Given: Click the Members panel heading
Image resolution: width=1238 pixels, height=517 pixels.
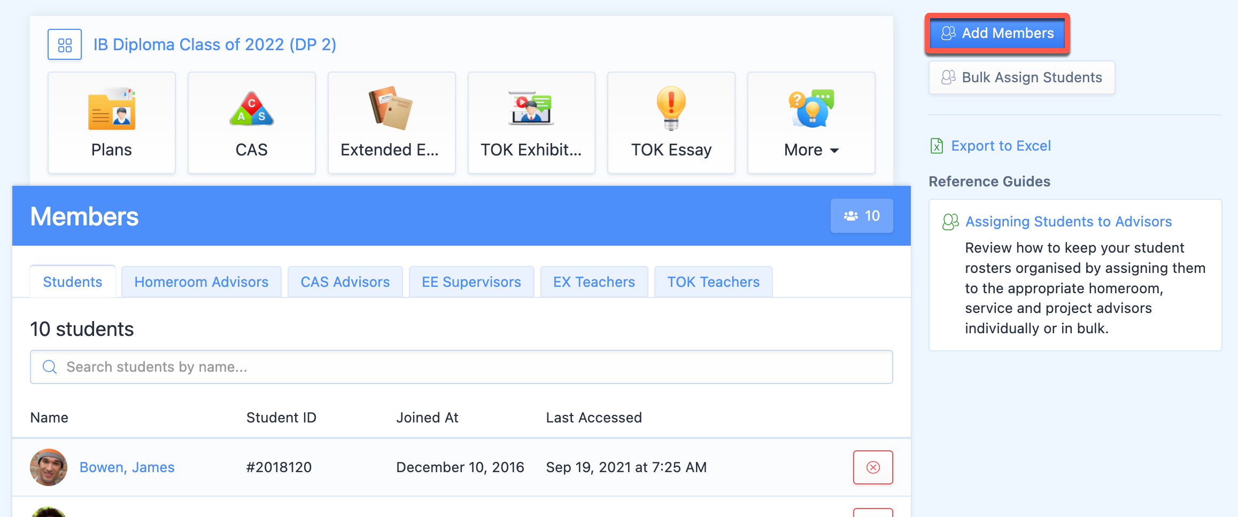Looking at the screenshot, I should (84, 216).
